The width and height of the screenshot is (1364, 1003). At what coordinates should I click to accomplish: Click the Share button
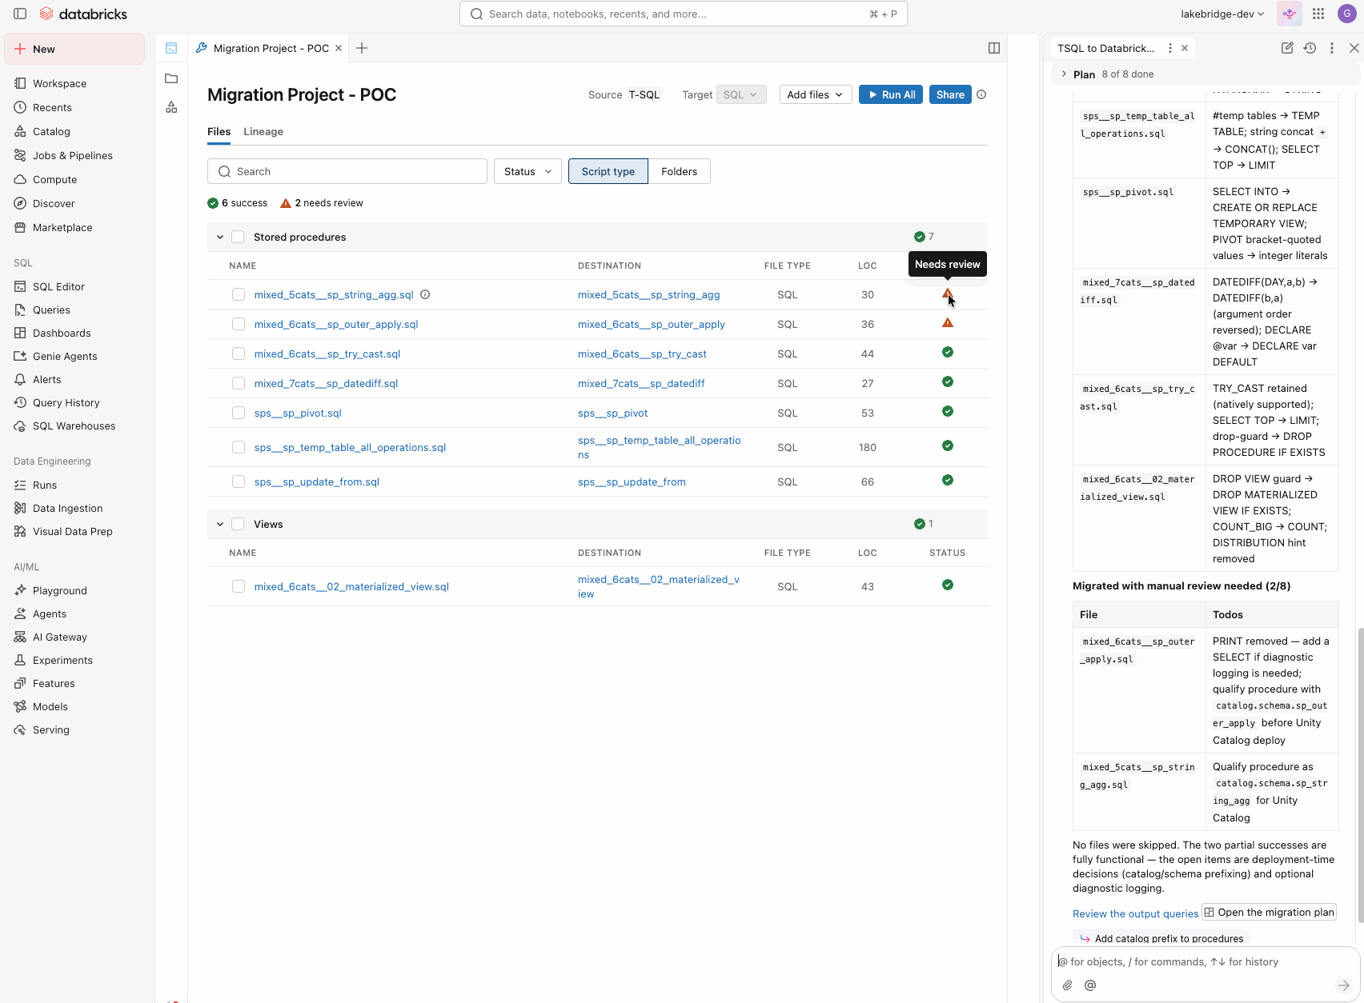coord(950,94)
